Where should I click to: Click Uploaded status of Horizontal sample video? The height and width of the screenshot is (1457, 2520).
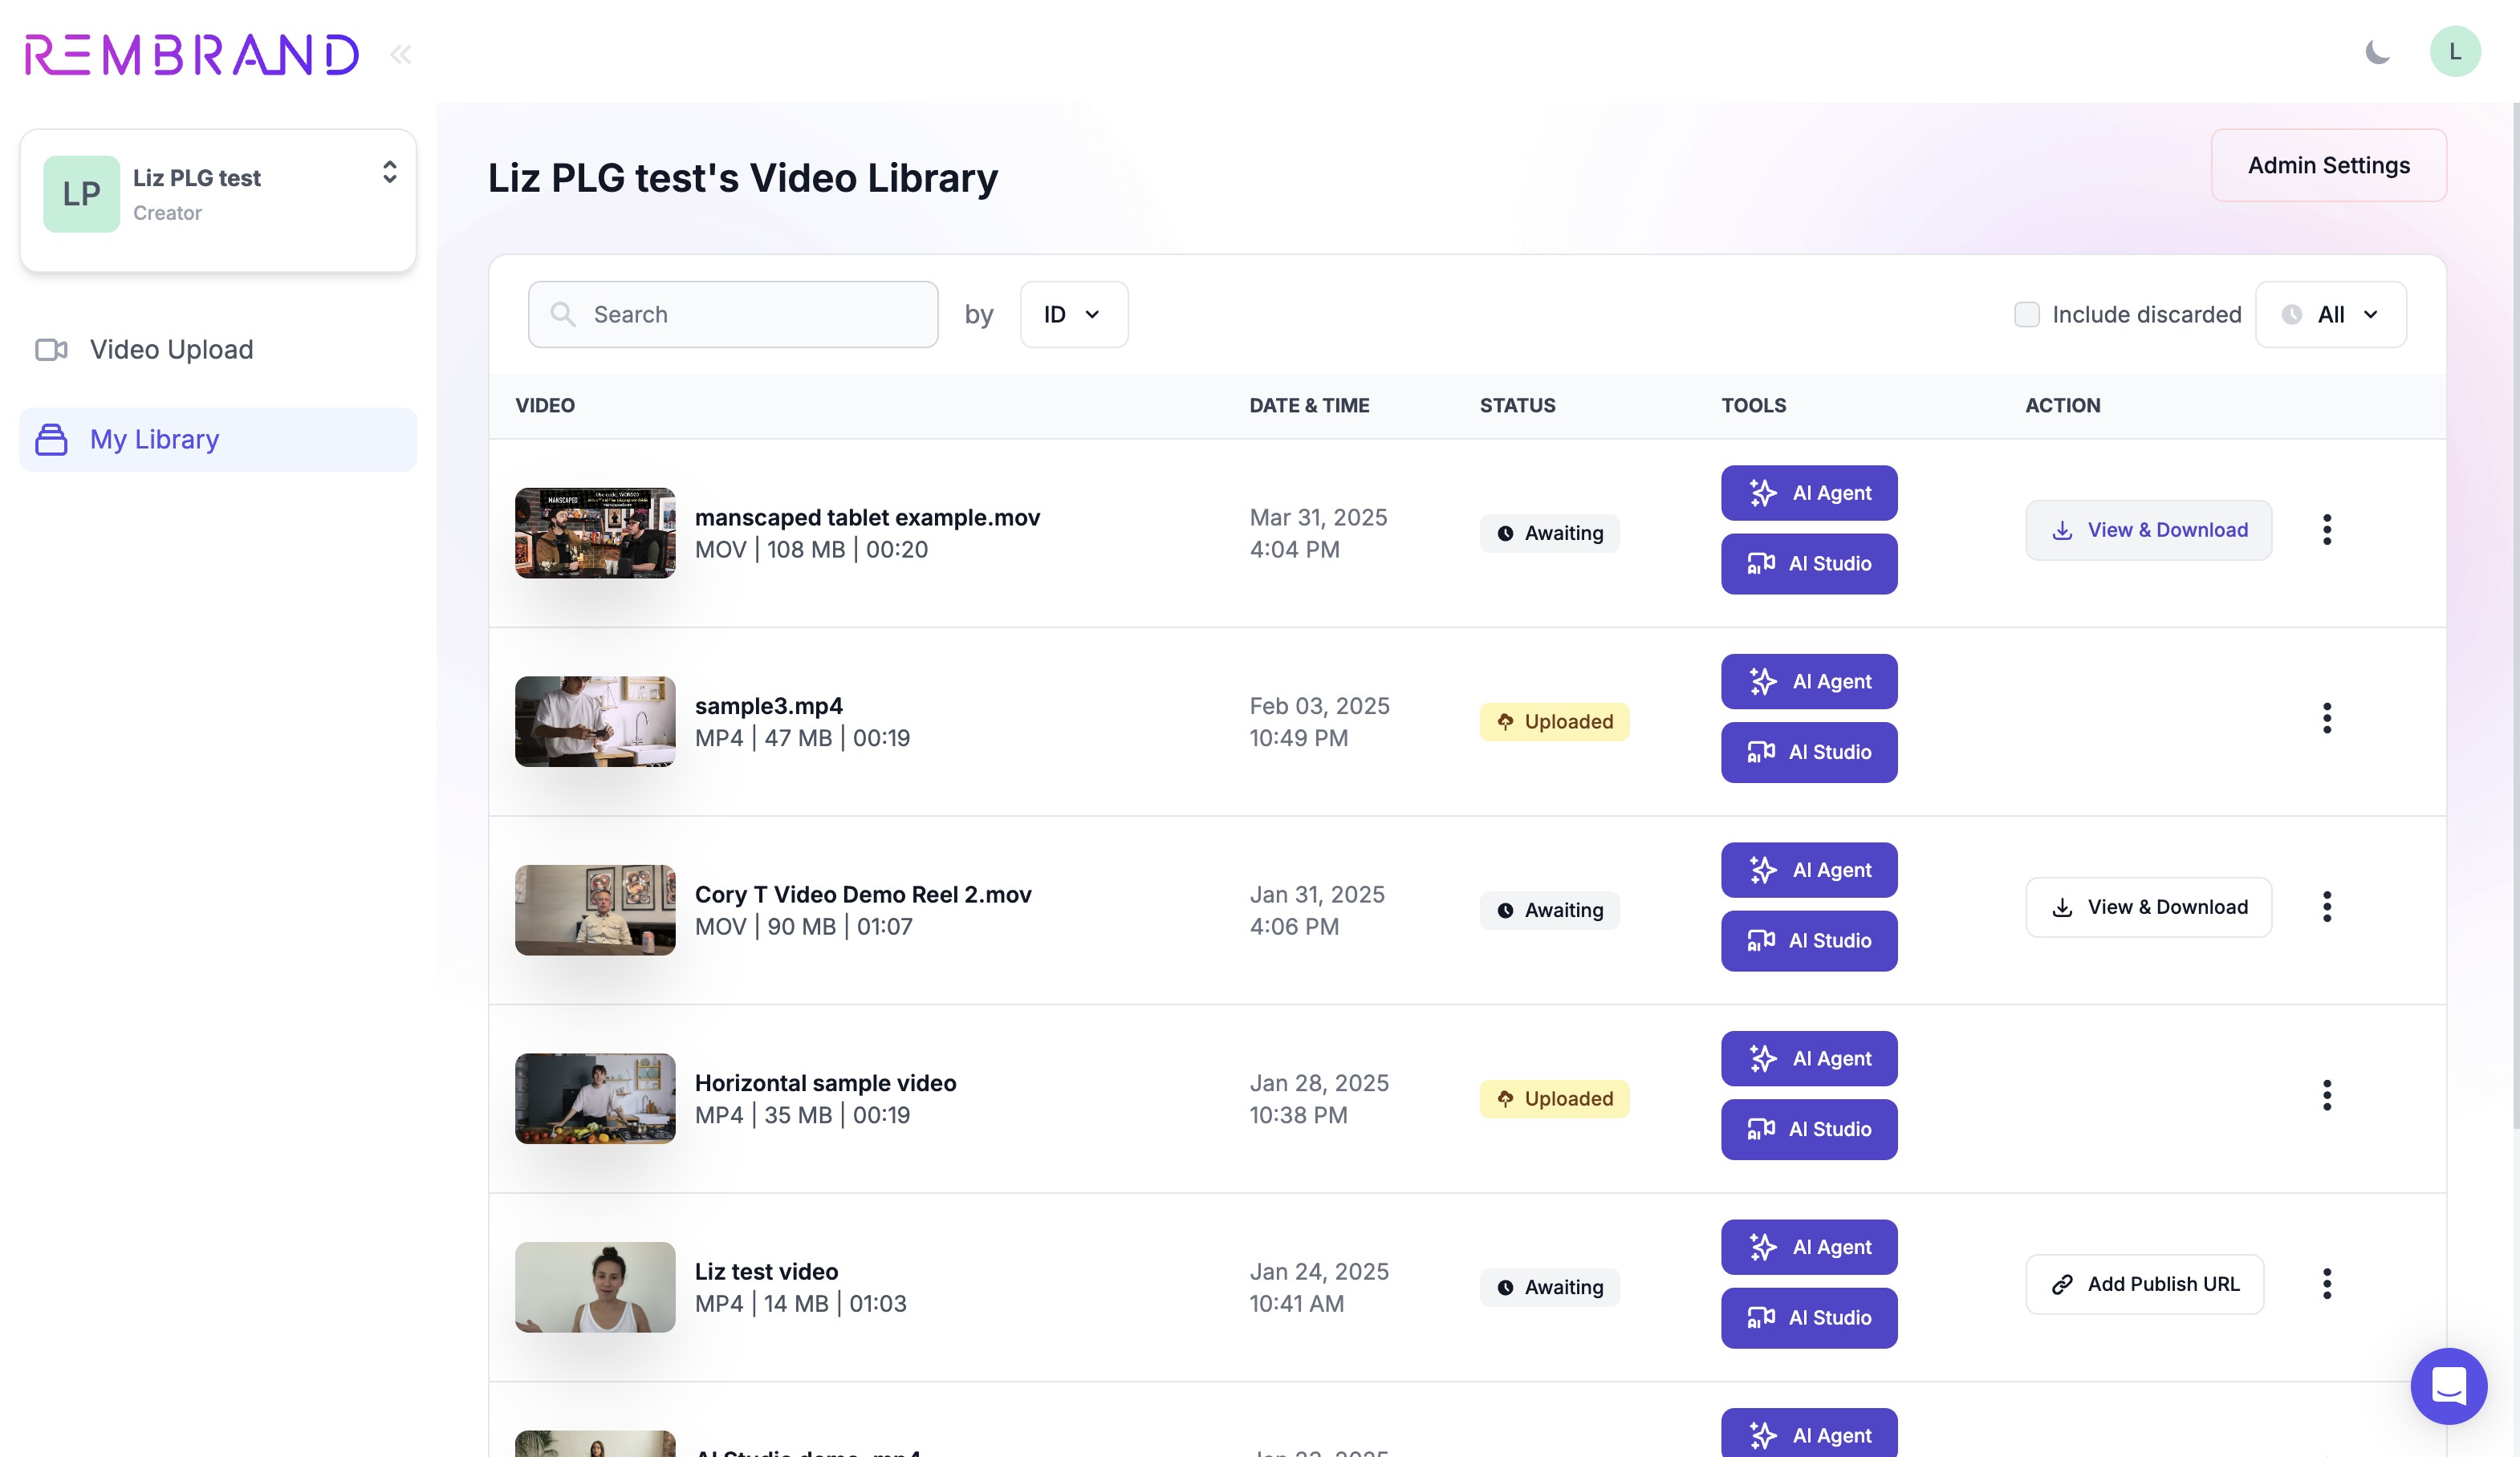point(1554,1099)
